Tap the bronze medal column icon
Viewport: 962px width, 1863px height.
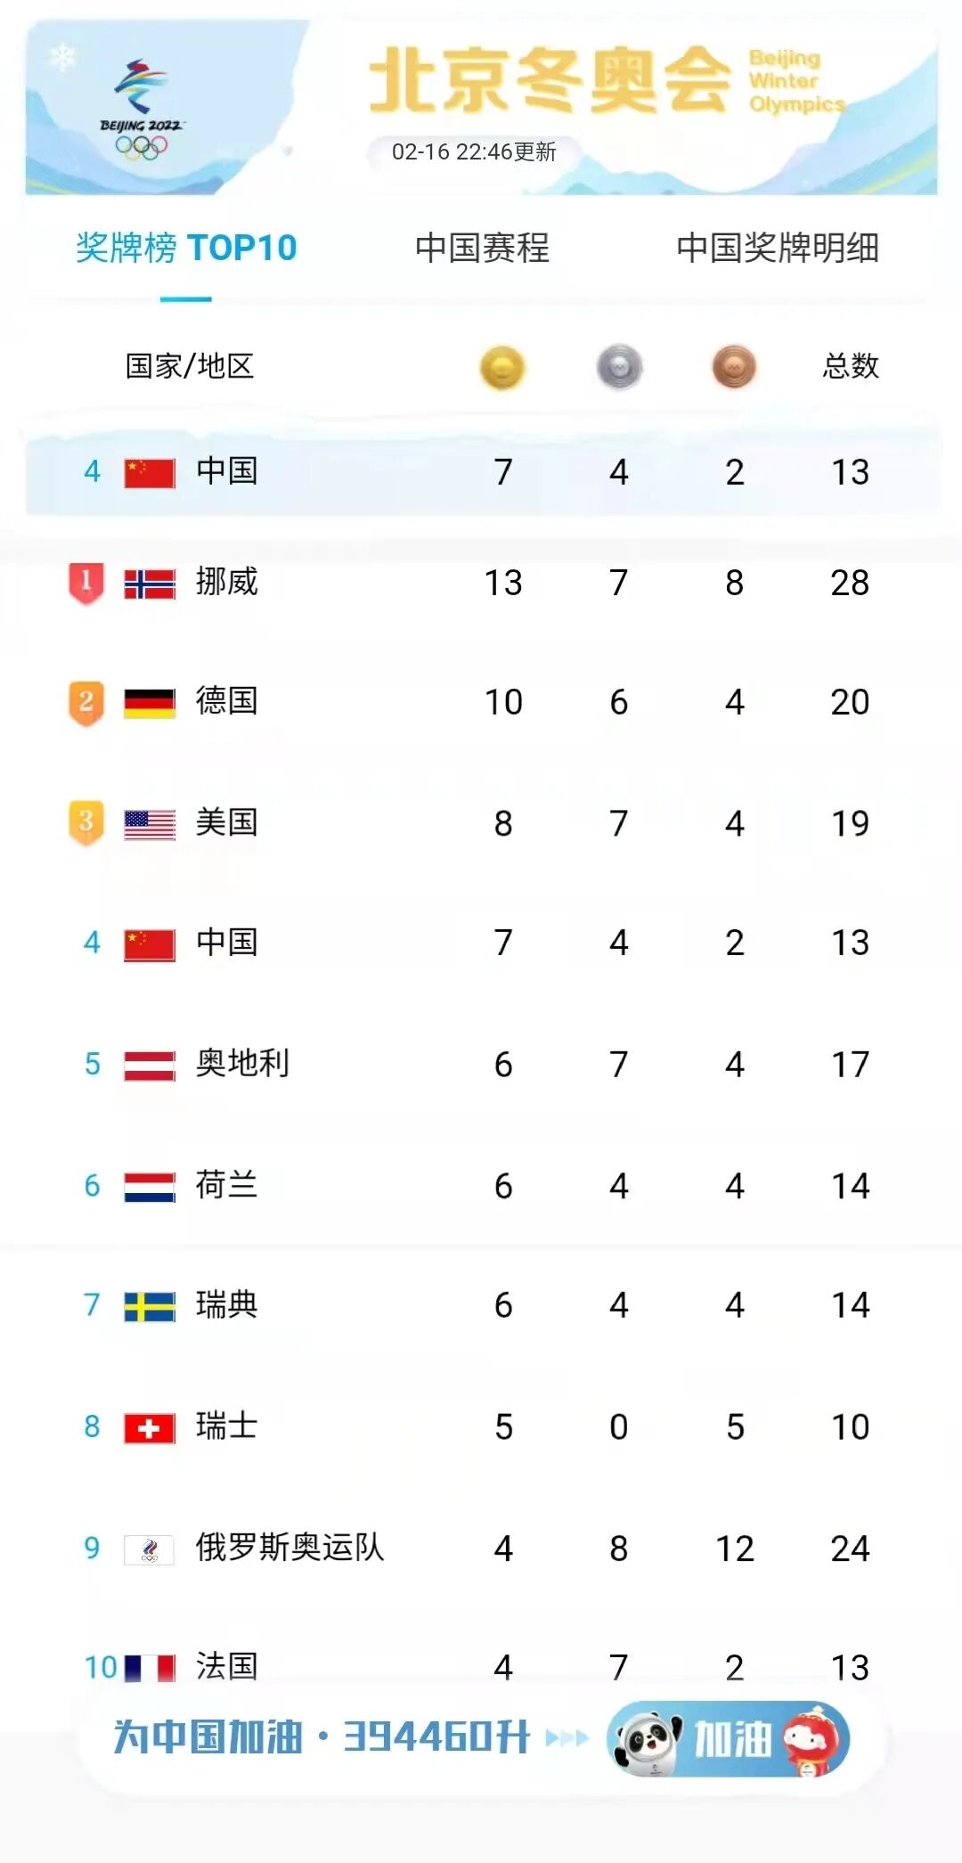click(734, 367)
